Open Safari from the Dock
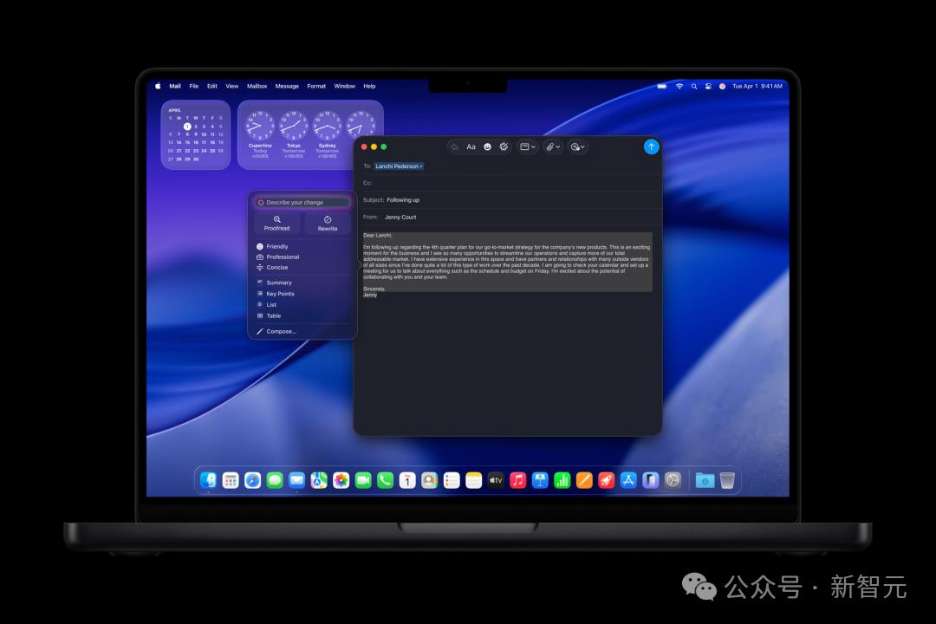 pos(252,480)
